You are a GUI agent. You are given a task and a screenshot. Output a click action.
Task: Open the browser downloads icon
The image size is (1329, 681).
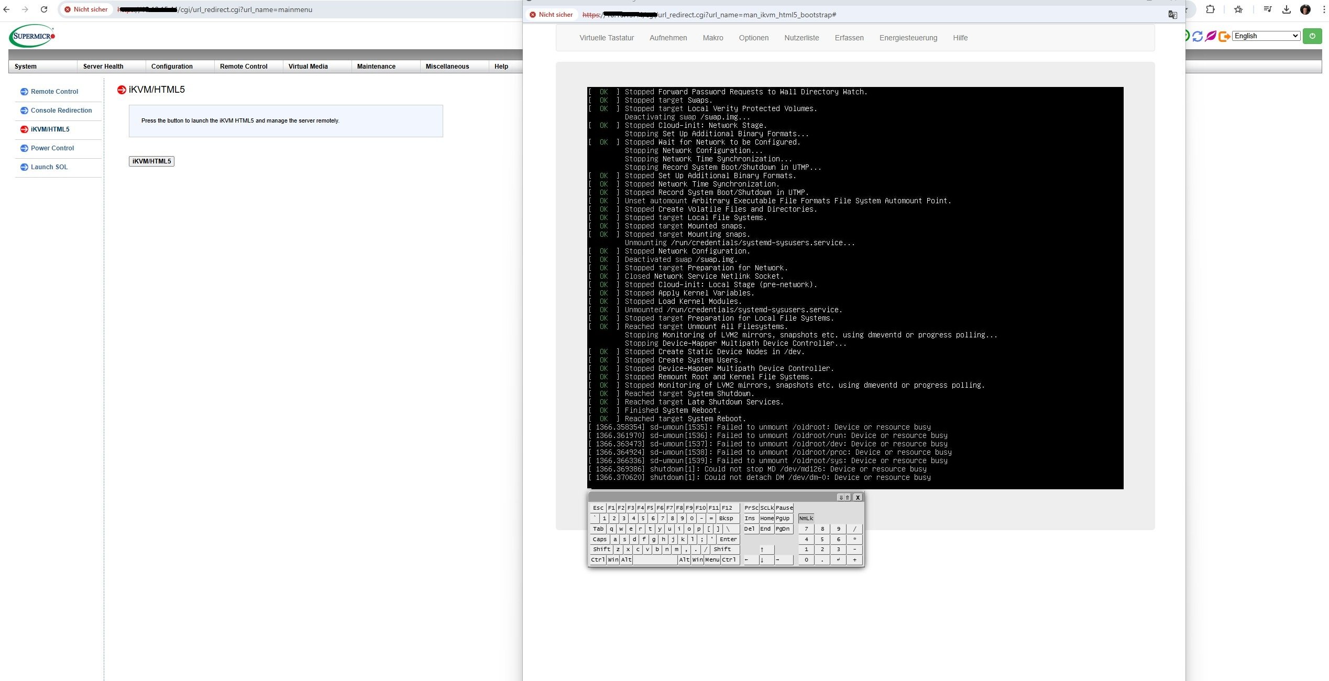[1286, 9]
